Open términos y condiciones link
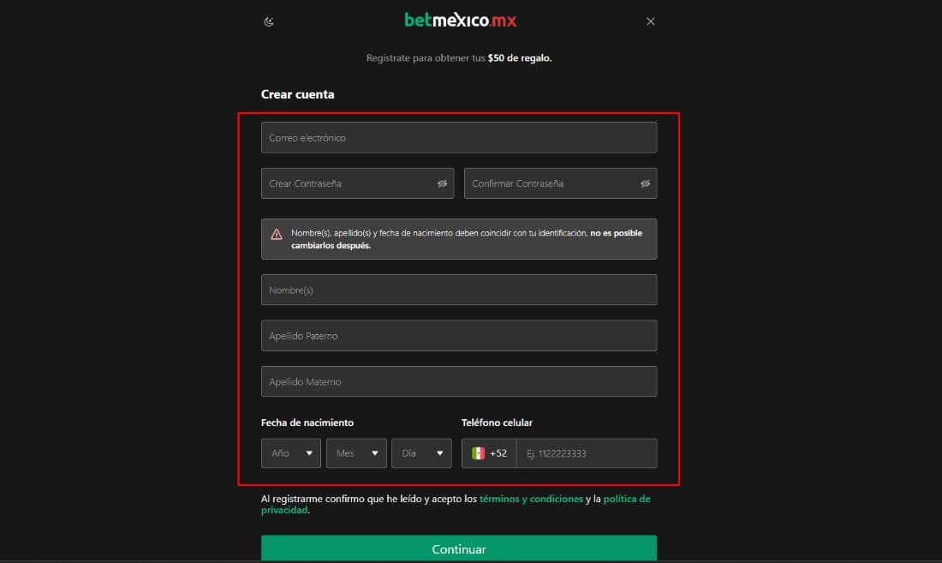942x563 pixels. (x=531, y=499)
